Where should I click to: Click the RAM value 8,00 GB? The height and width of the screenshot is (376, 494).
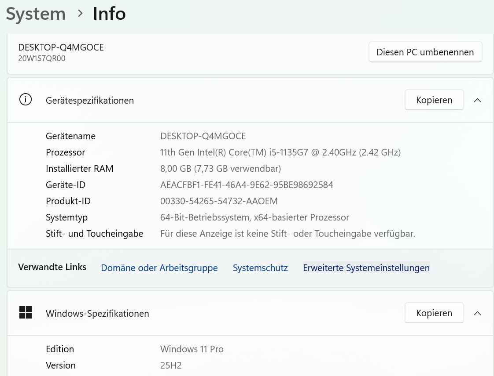pyautogui.click(x=221, y=169)
